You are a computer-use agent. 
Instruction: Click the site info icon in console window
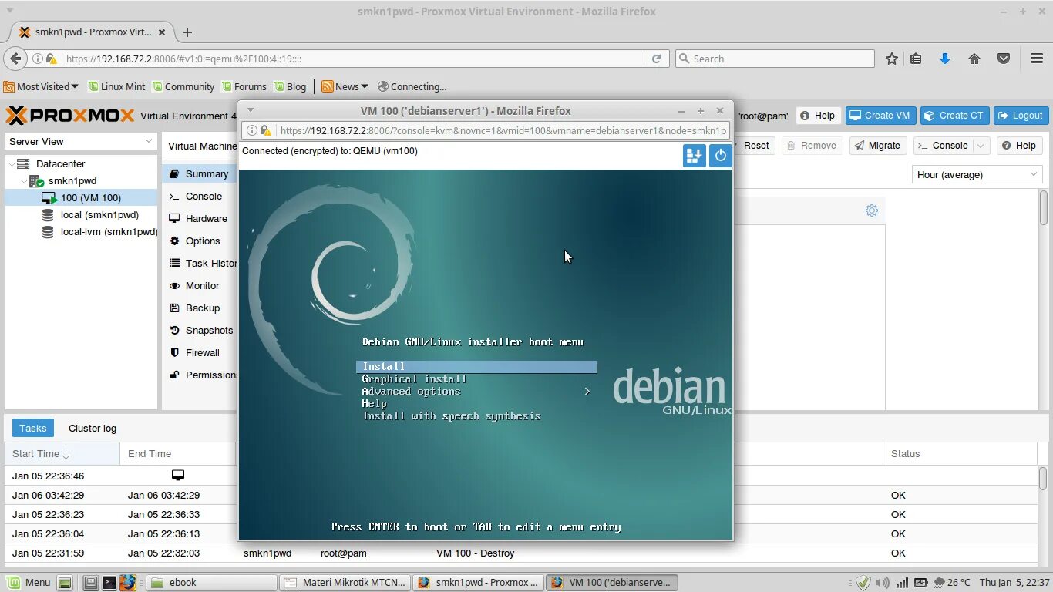coord(252,131)
